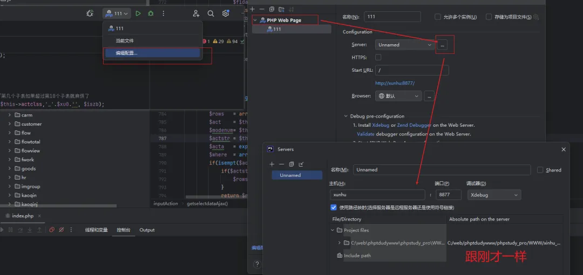Add new run configuration with plus icon
The image size is (583, 275).
(252, 9)
